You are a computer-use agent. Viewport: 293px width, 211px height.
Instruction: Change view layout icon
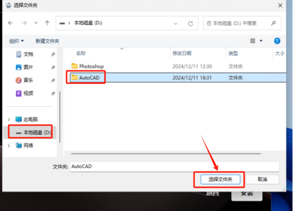pos(253,41)
